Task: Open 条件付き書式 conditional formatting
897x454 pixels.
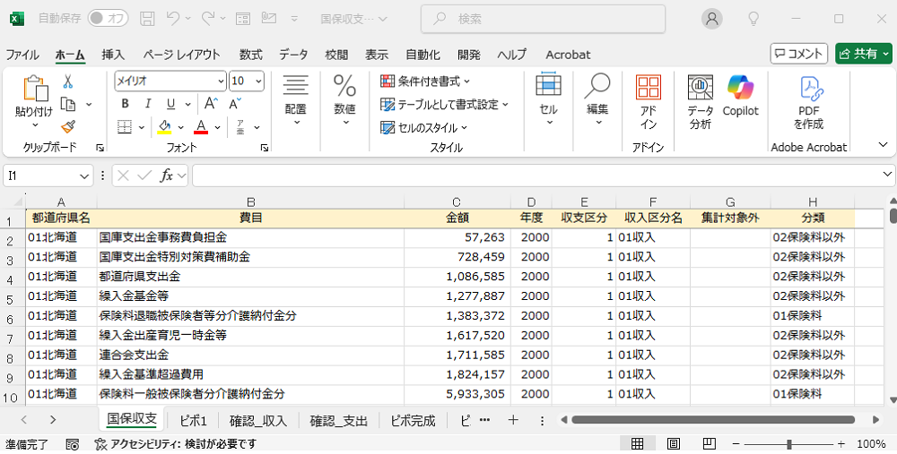Action: tap(425, 81)
